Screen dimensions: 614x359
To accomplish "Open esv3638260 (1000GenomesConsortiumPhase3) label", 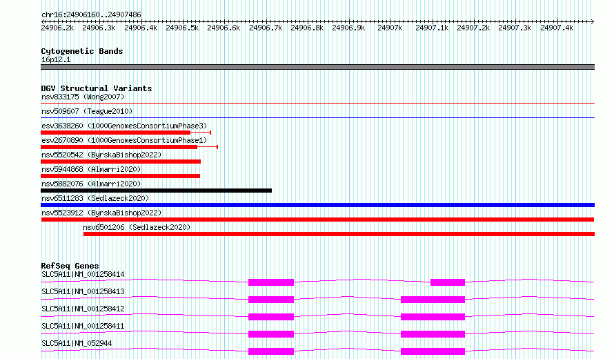I will coord(124,126).
